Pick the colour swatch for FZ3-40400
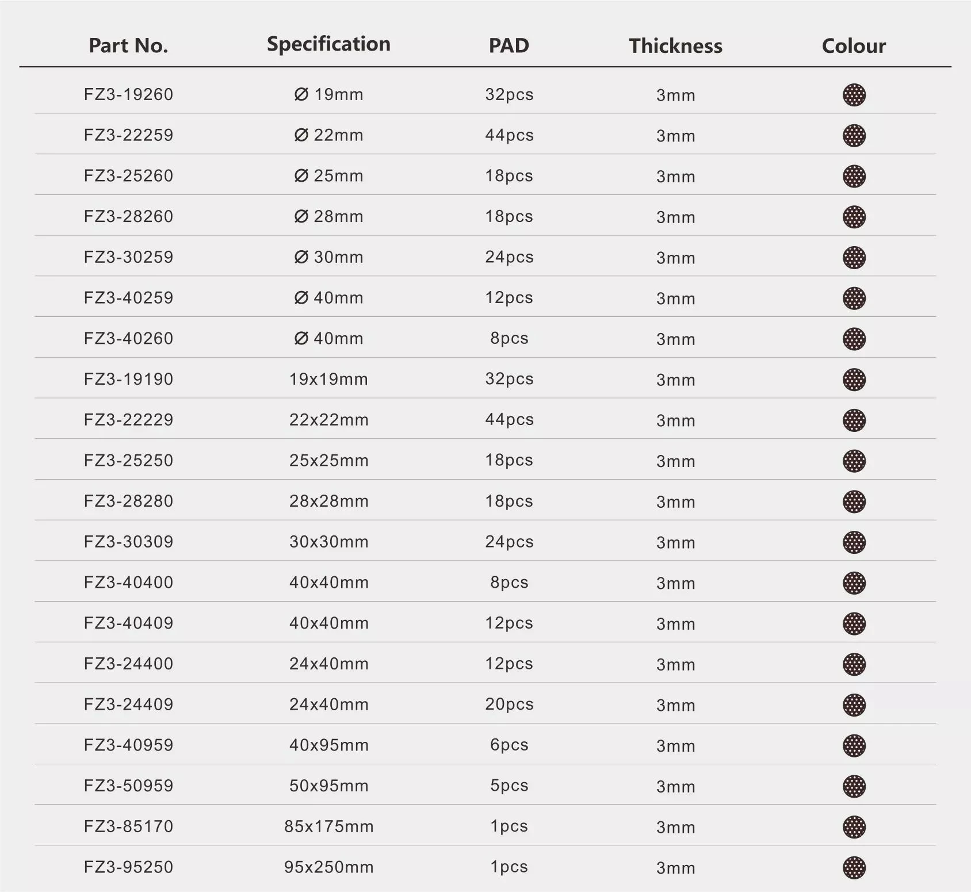Screen dimensions: 971x892 click(854, 583)
